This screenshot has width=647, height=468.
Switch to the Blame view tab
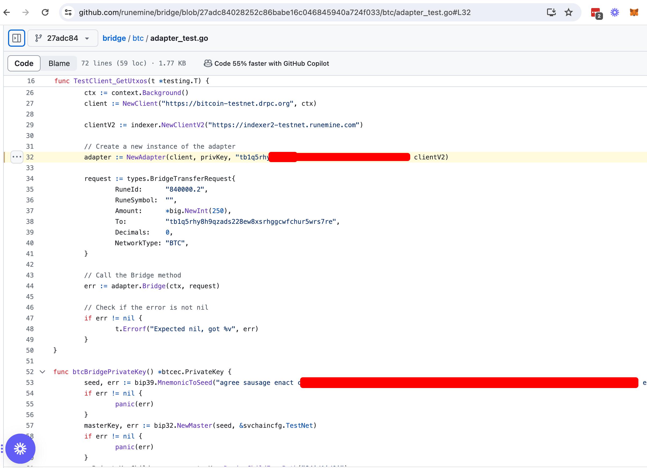point(59,63)
